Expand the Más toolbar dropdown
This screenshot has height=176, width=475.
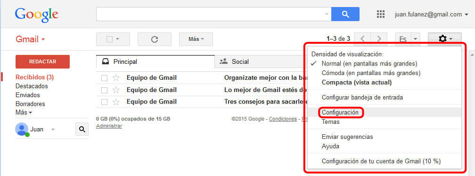pyautogui.click(x=196, y=39)
